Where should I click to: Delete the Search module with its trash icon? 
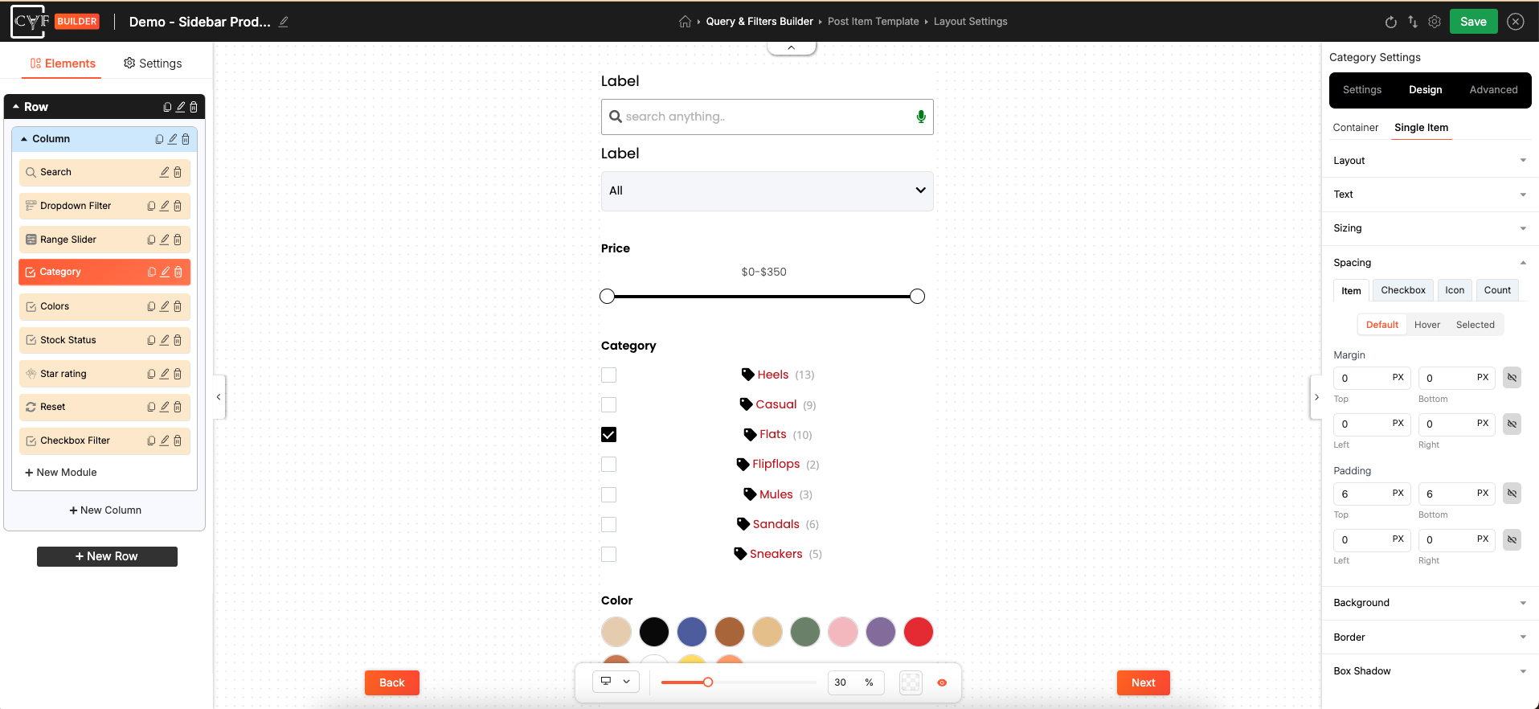[178, 172]
